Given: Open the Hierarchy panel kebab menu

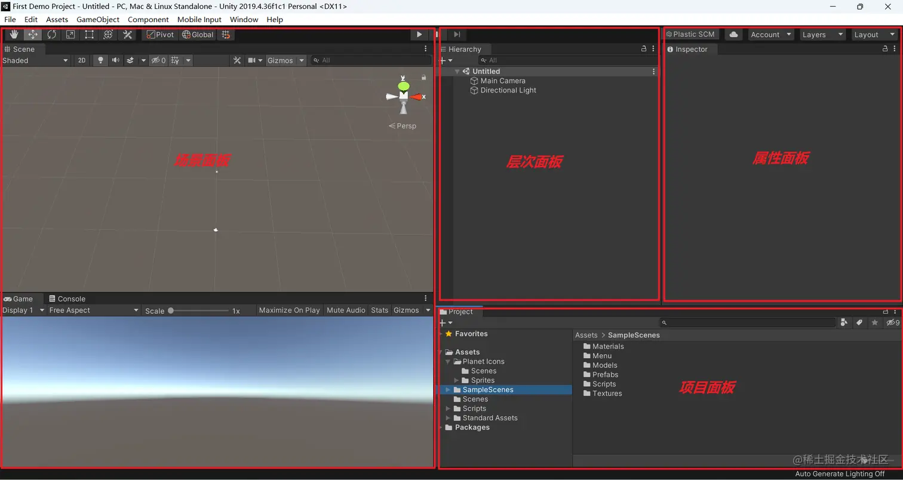Looking at the screenshot, I should point(653,49).
